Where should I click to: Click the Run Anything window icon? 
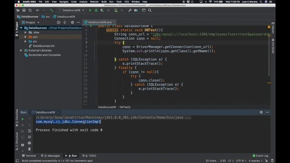pos(144,10)
